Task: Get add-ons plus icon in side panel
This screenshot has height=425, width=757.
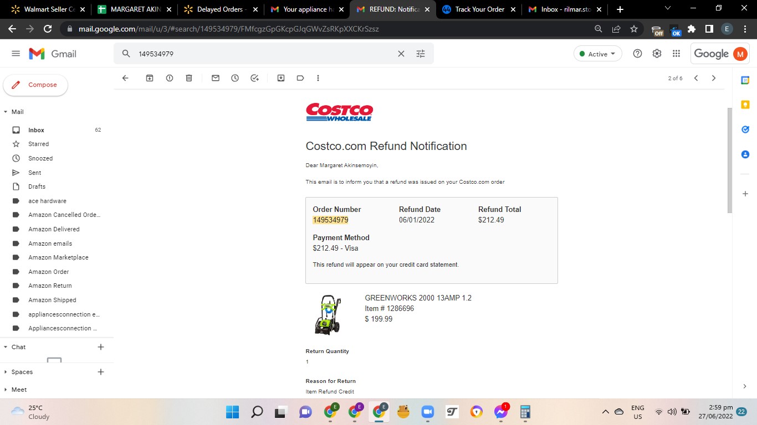Action: click(x=745, y=194)
